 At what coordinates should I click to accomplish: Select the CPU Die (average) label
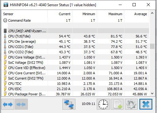[22, 41]
